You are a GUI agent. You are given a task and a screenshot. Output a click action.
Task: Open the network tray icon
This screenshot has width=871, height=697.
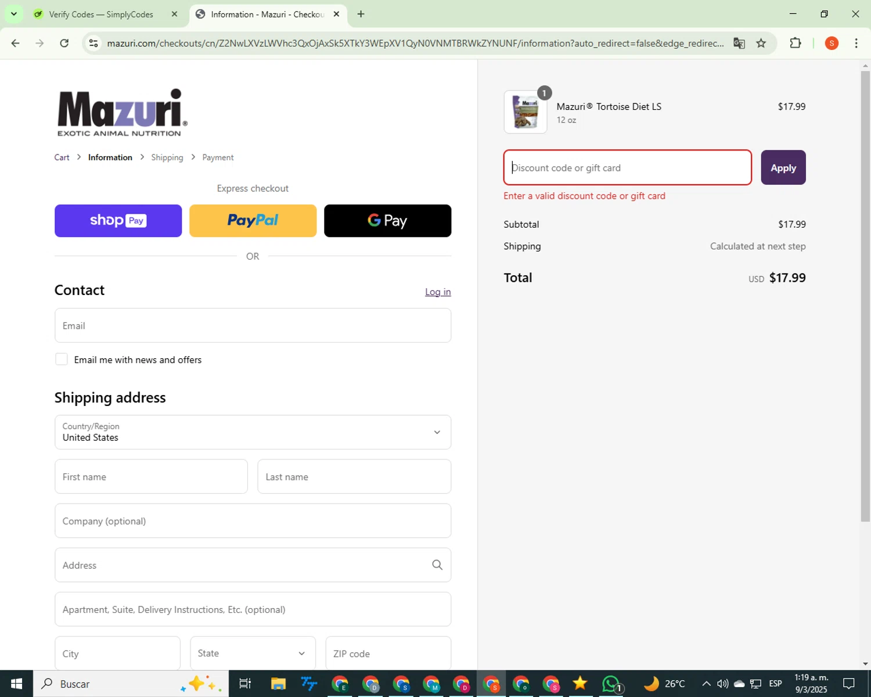coord(755,684)
